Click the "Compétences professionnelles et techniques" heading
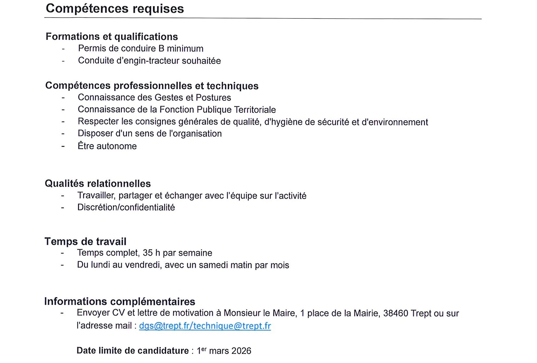Screen dimensions: 537x363 [x=152, y=86]
